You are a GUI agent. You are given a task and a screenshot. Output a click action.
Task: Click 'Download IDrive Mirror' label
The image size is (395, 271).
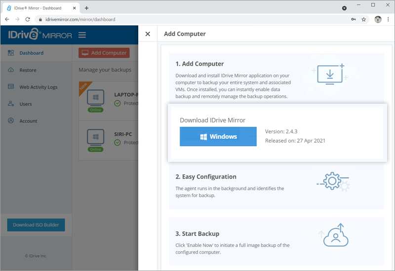pyautogui.click(x=213, y=120)
